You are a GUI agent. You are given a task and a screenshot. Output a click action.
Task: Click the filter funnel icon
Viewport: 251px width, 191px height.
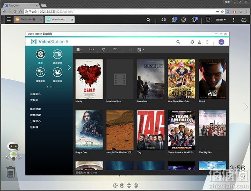tap(103, 50)
